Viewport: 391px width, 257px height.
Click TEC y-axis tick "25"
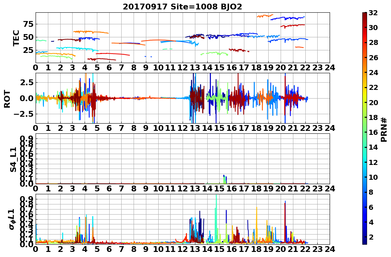click(28, 50)
